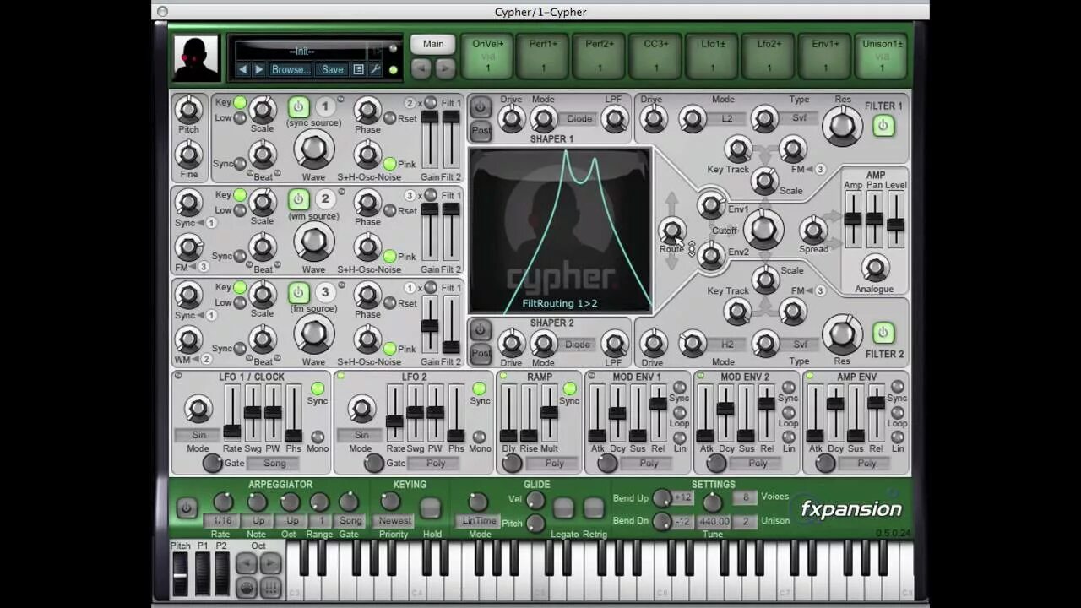Open keying Newest priority selector

(394, 521)
